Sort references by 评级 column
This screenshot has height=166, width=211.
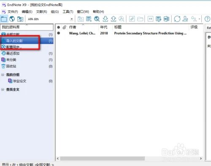[x=194, y=27]
